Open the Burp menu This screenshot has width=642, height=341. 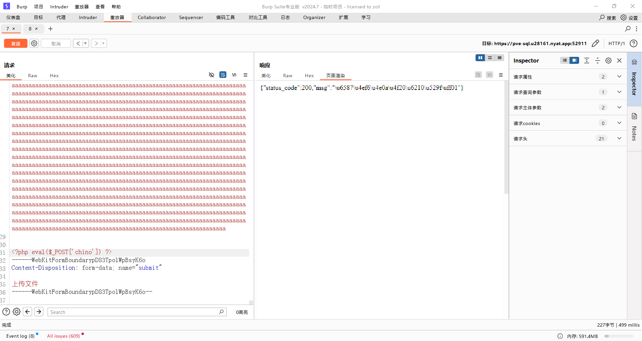pos(22,7)
